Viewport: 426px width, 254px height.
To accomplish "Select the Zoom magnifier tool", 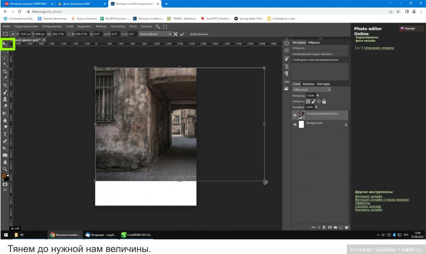I will point(6,169).
